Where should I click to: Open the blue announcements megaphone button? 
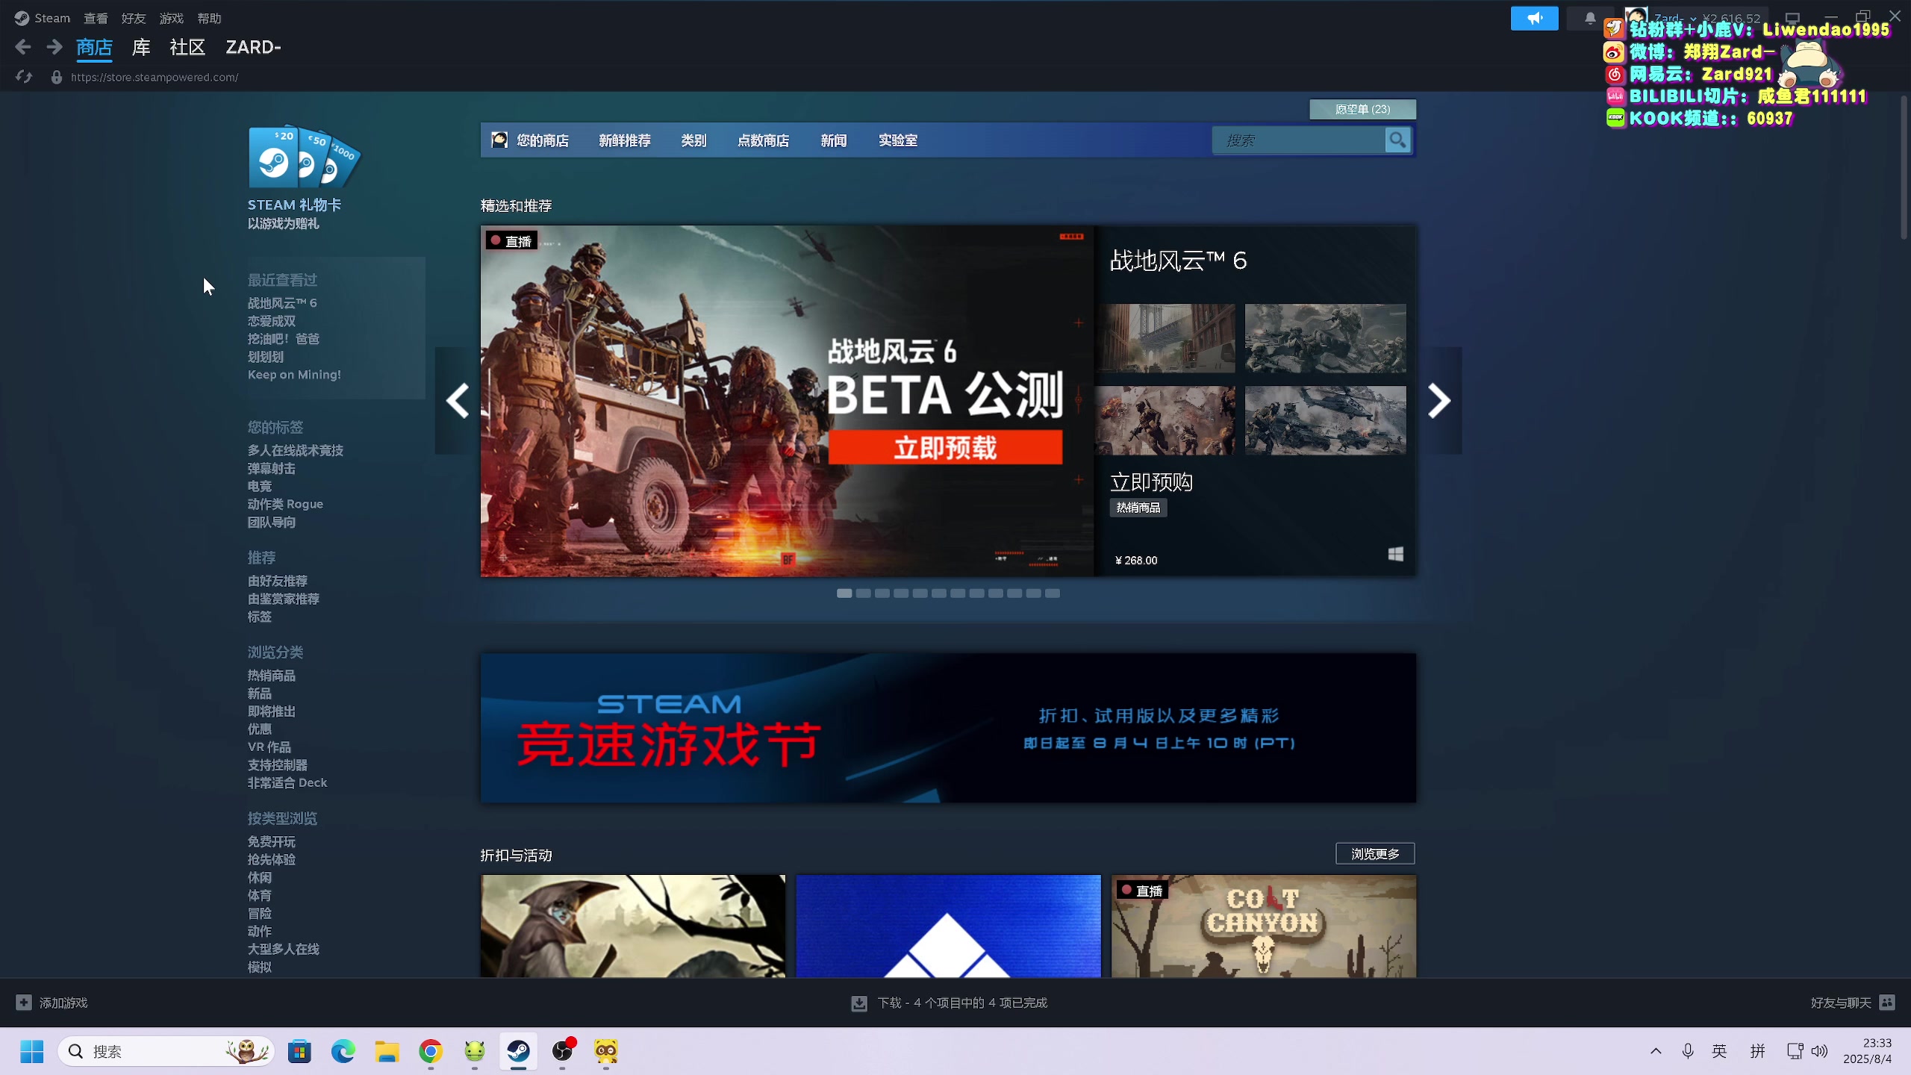pyautogui.click(x=1534, y=18)
